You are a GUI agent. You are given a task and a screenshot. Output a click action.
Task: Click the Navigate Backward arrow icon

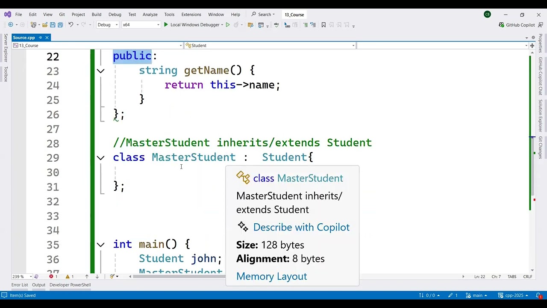point(11,25)
